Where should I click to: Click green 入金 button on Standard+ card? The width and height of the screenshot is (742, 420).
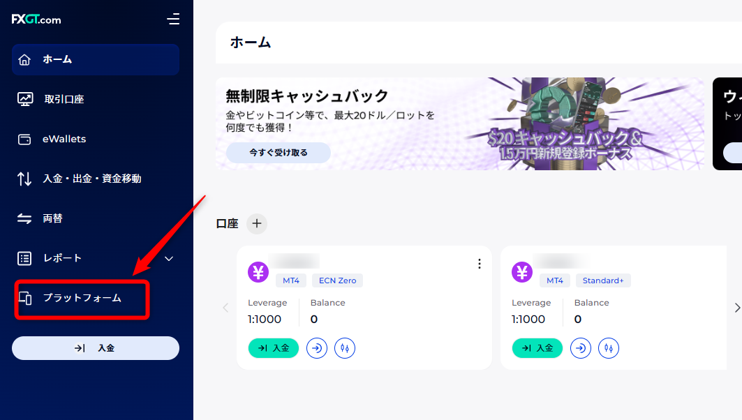[x=537, y=348]
